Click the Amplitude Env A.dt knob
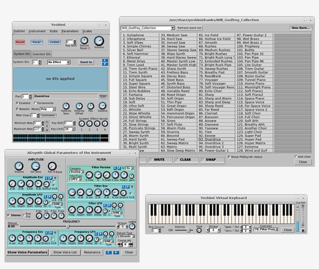Viewport: 319px width, 269px height. tap(12, 184)
